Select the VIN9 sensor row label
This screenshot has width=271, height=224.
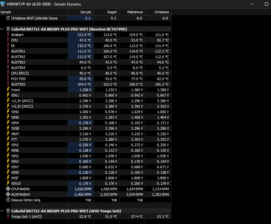point(15,172)
